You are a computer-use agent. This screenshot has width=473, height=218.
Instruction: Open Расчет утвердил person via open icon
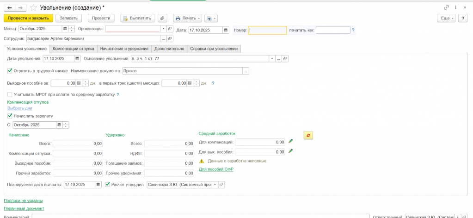(221, 185)
